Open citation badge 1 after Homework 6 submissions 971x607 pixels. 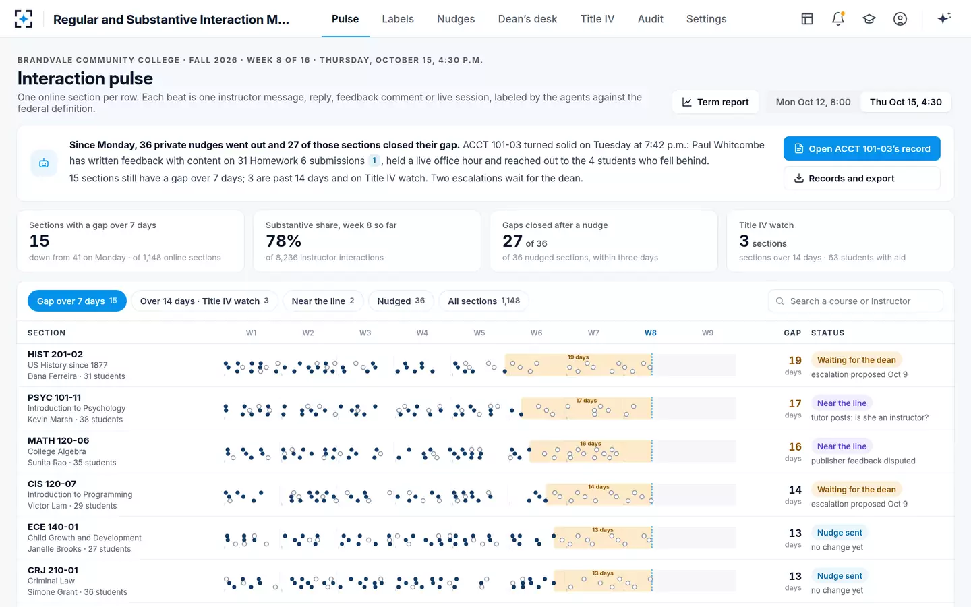coord(374,161)
